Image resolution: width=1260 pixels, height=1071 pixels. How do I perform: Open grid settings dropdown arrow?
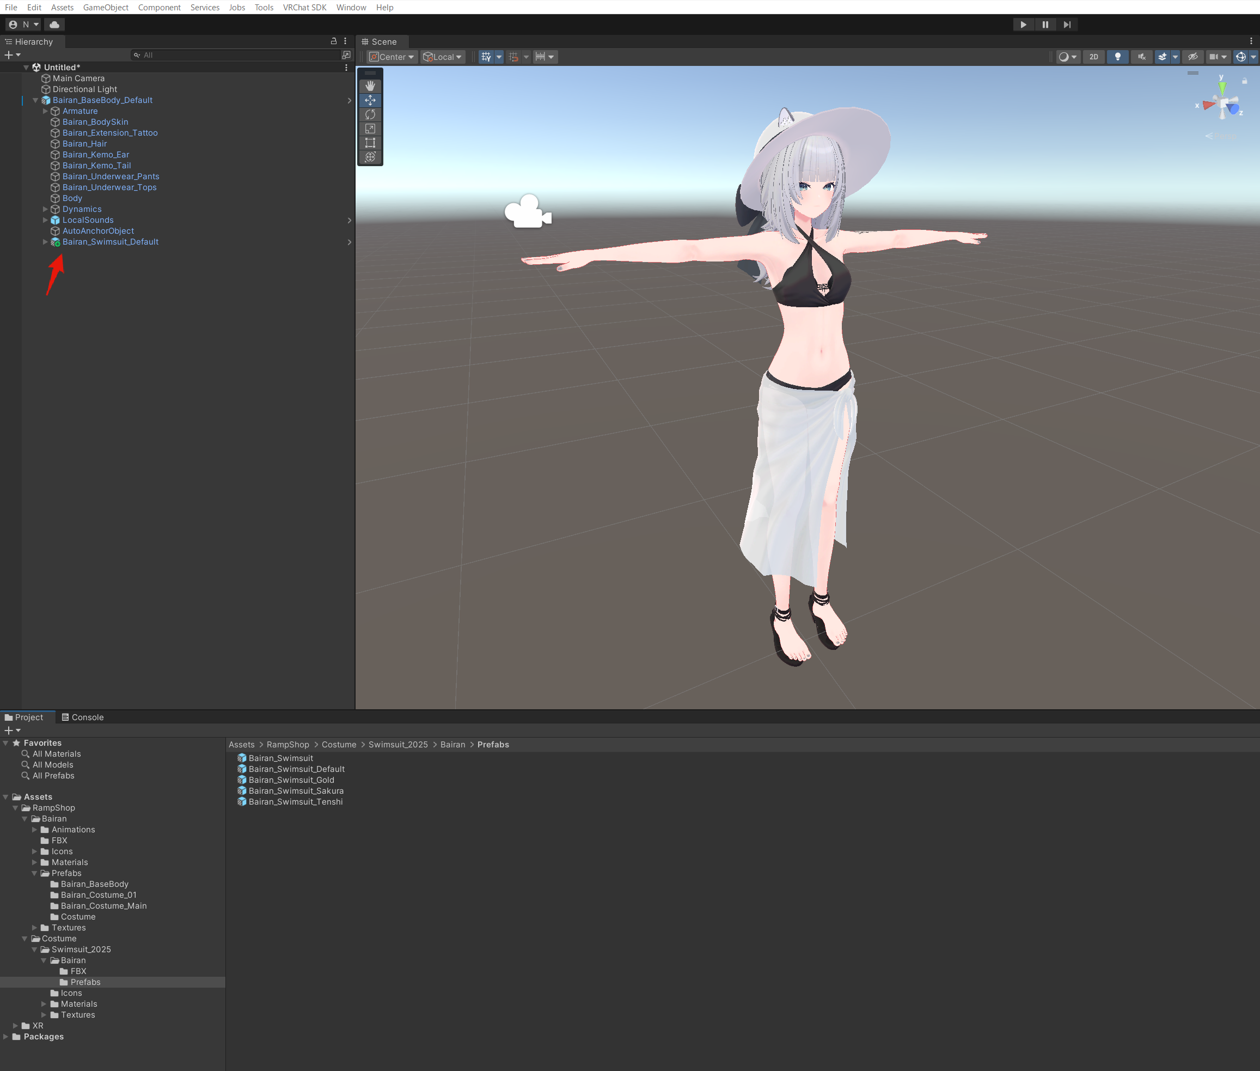pyautogui.click(x=499, y=57)
